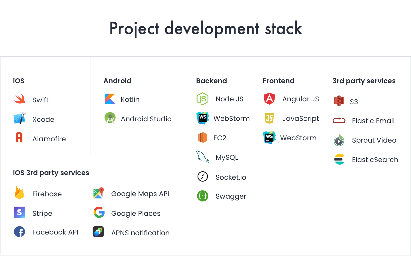The height and width of the screenshot is (256, 411).
Task: Click the "Facebook API" label
Action: click(55, 232)
